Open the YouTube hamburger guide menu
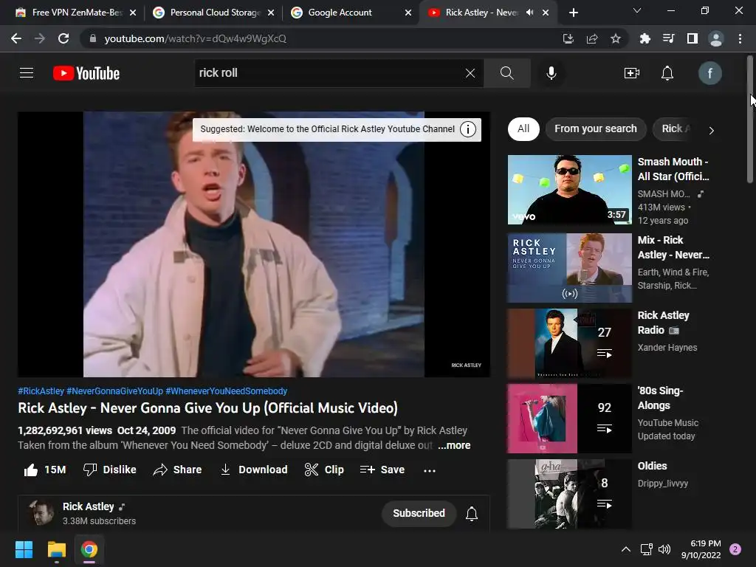This screenshot has width=756, height=567. [27, 73]
